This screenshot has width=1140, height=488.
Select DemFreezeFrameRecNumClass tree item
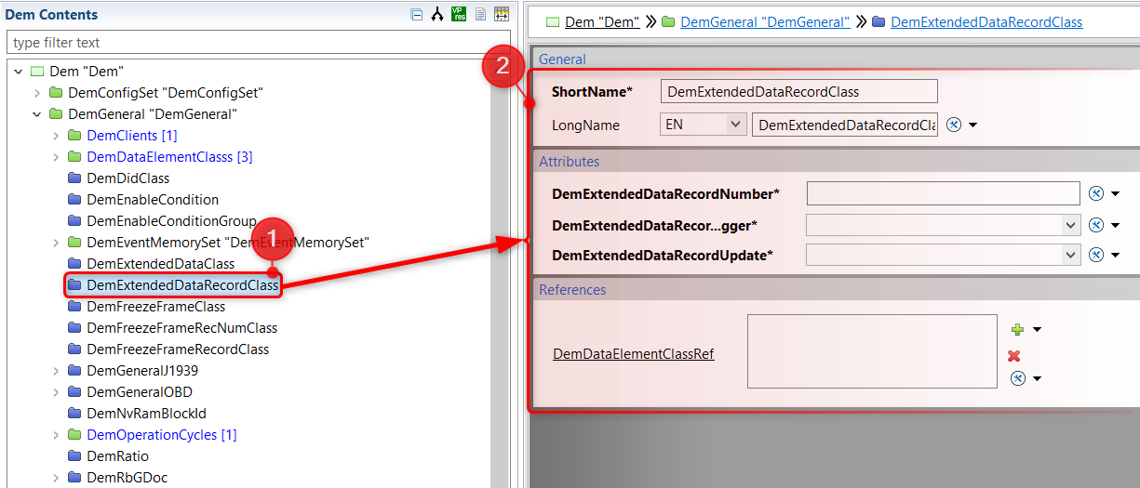(x=181, y=328)
